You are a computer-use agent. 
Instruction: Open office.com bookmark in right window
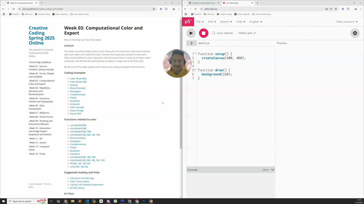pyautogui.click(x=209, y=14)
